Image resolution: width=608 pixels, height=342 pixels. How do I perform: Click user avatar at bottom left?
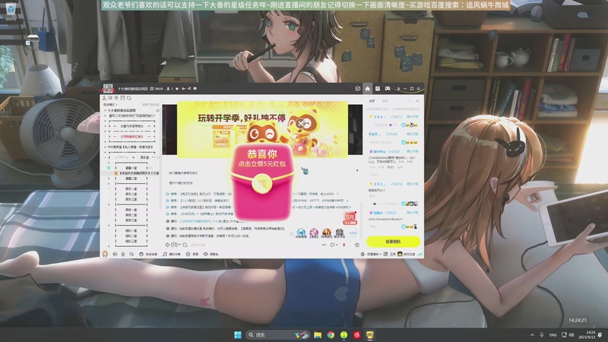(x=105, y=254)
